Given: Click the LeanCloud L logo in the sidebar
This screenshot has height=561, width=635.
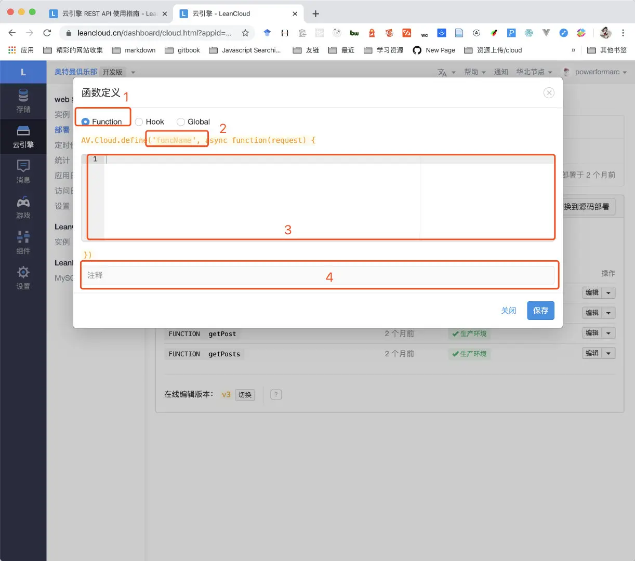Looking at the screenshot, I should click(x=23, y=72).
